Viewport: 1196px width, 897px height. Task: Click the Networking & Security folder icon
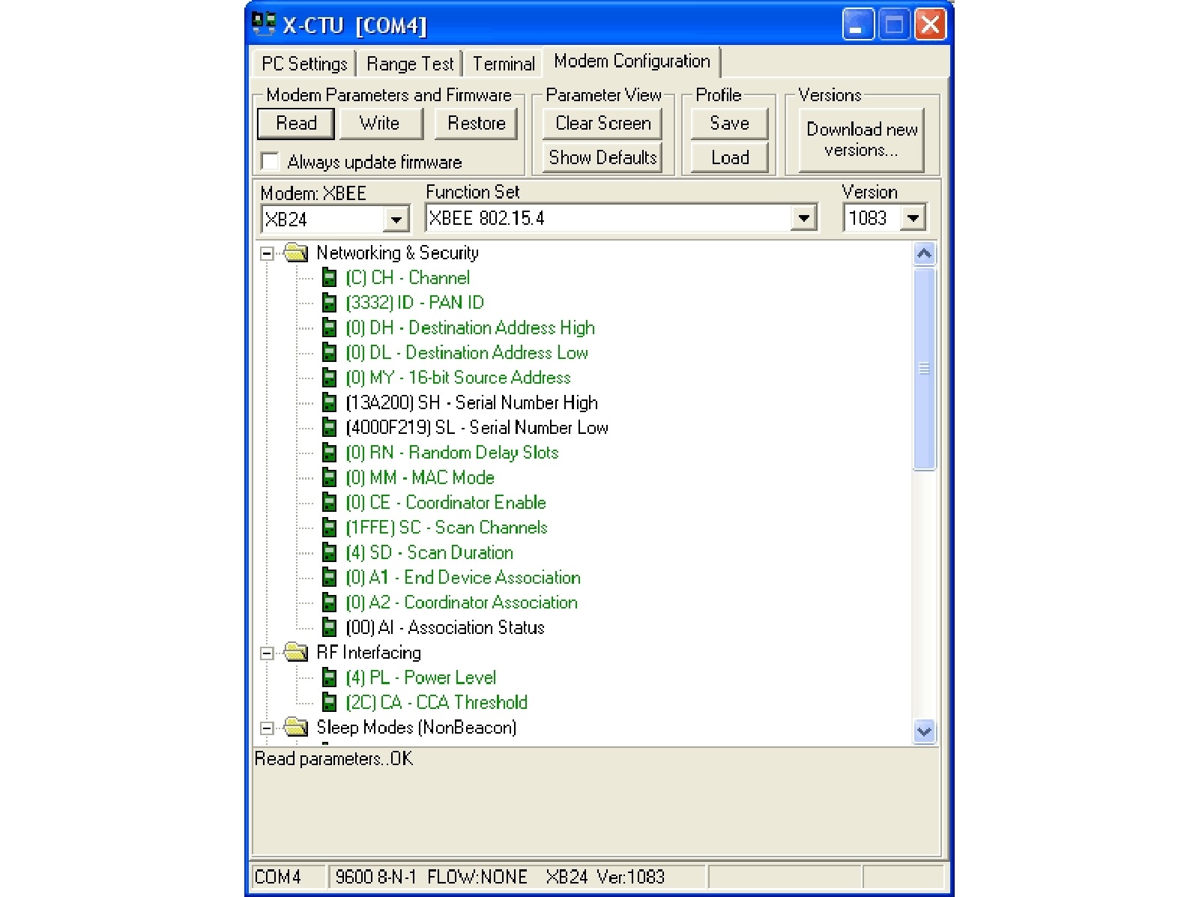(297, 253)
